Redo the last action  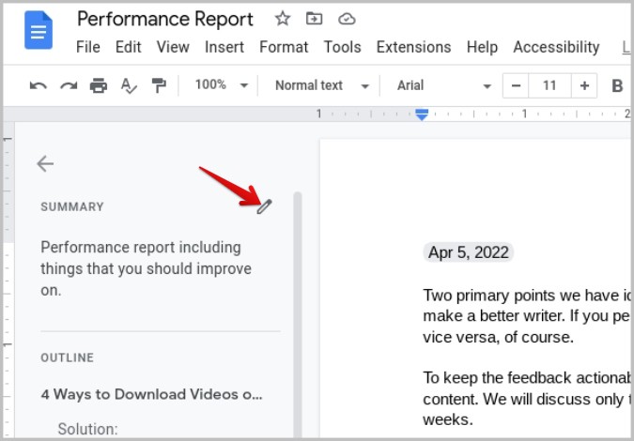[69, 85]
